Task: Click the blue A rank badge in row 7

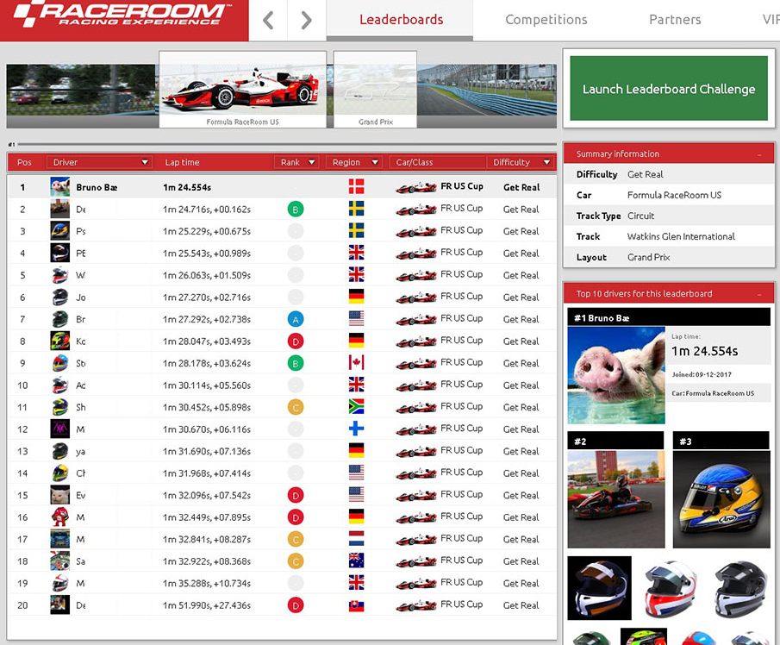Action: pyautogui.click(x=296, y=319)
